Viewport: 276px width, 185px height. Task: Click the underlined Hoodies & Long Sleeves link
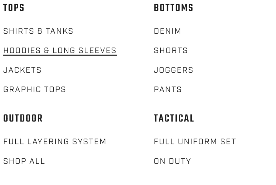coord(60,51)
